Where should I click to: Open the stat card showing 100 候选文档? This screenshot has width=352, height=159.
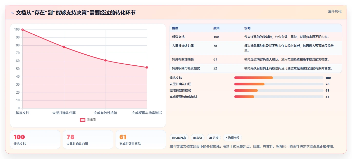[35, 140]
